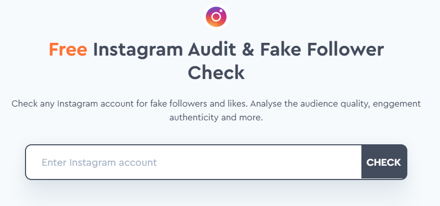Viewport: 440px width, 206px height.
Task: Click the orange word Free
Action: [68, 49]
